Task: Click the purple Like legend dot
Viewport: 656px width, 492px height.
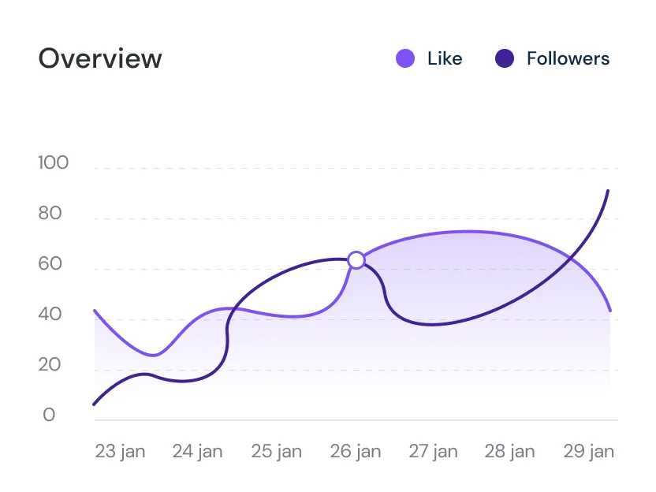Action: point(405,58)
